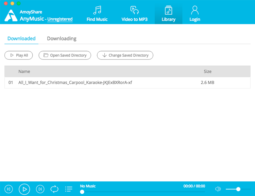This screenshot has width=255, height=196.
Task: Click the Play All button
Action: 19,55
